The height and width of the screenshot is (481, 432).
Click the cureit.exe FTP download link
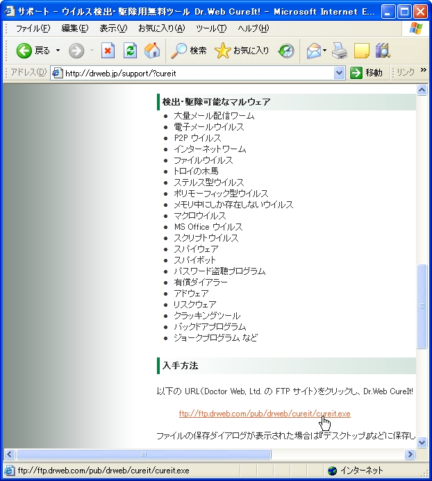click(265, 414)
